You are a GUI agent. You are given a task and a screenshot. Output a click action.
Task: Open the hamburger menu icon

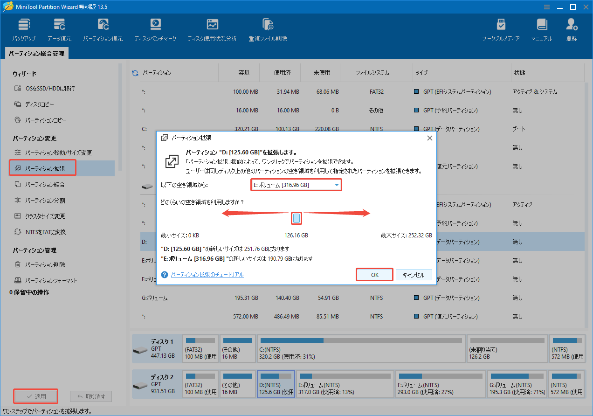tap(546, 7)
